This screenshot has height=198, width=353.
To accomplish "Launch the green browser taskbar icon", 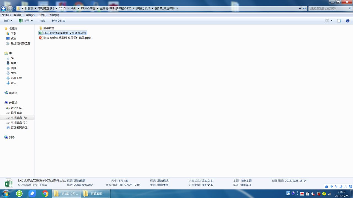I will [19, 194].
